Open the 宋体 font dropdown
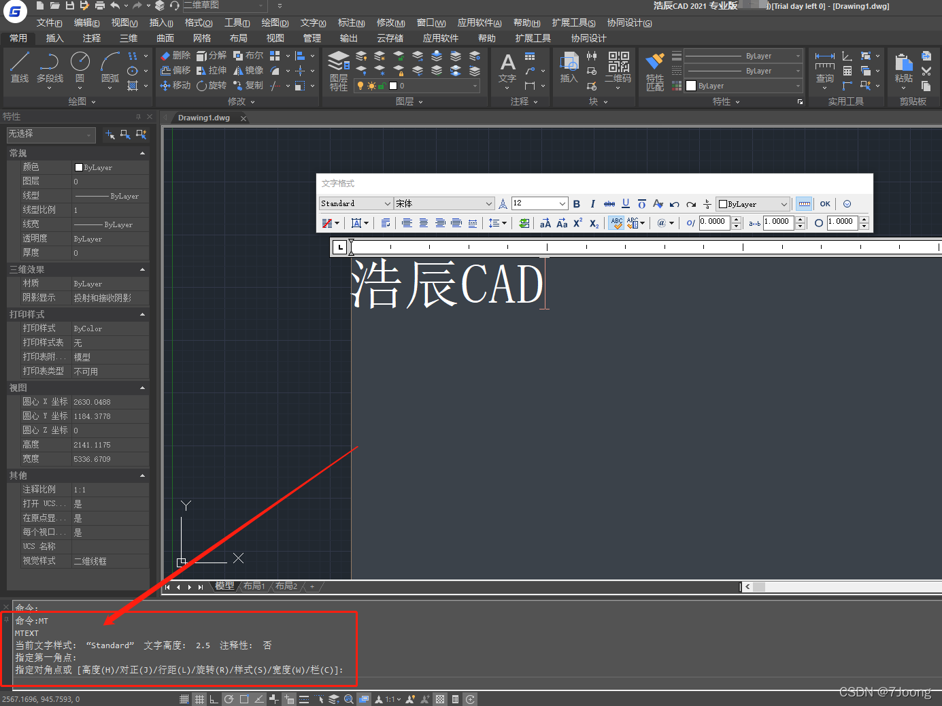The image size is (942, 706). pos(489,203)
